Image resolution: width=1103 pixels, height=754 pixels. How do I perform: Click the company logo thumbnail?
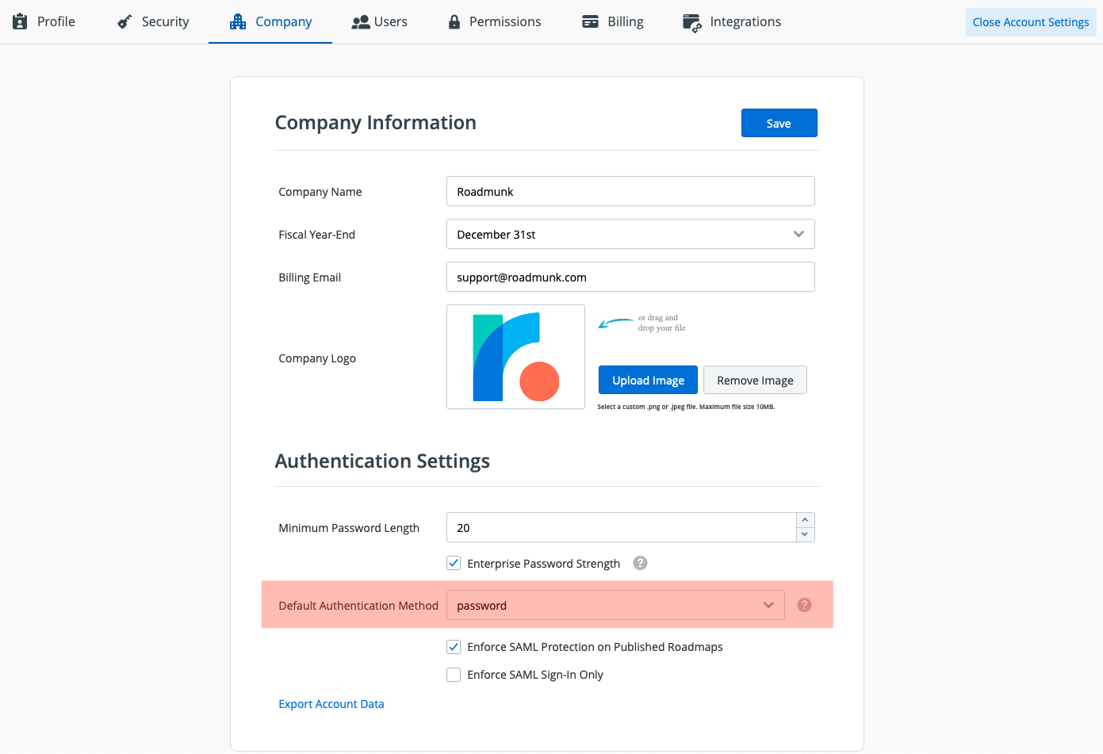tap(515, 357)
